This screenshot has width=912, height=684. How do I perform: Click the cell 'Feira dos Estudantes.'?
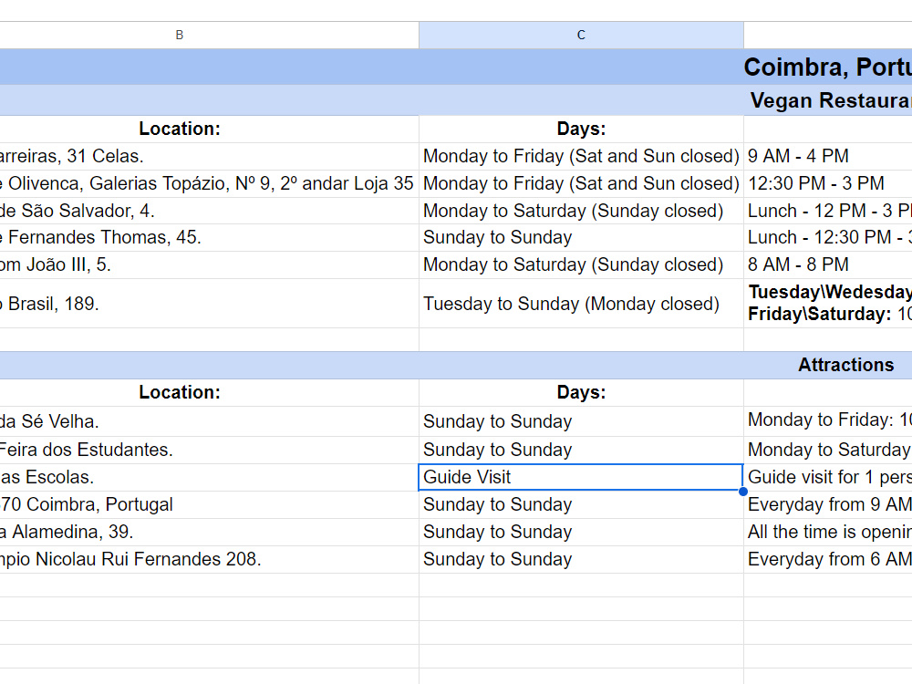coord(209,450)
